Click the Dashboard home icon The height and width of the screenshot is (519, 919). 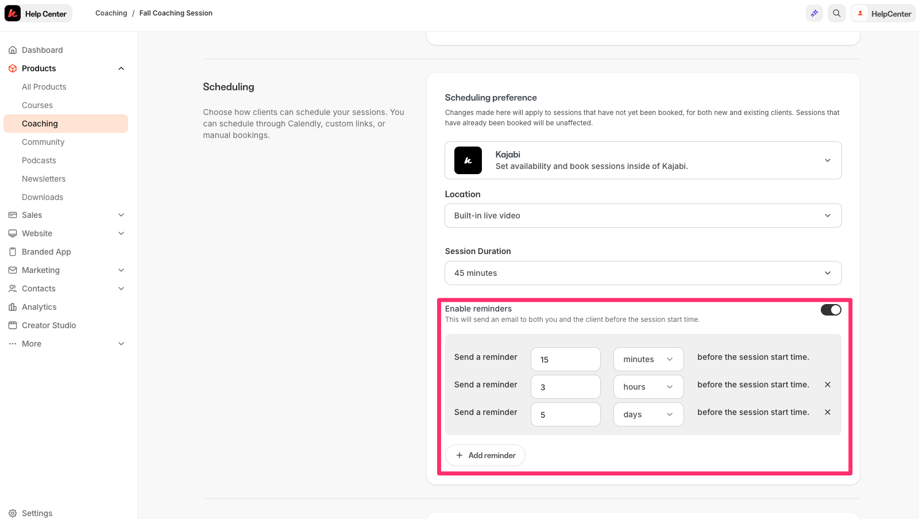tap(13, 50)
